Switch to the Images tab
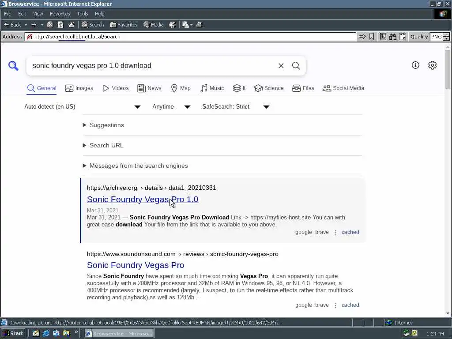 [x=79, y=88]
